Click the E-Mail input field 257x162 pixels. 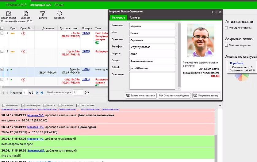pyautogui.click(x=152, y=68)
